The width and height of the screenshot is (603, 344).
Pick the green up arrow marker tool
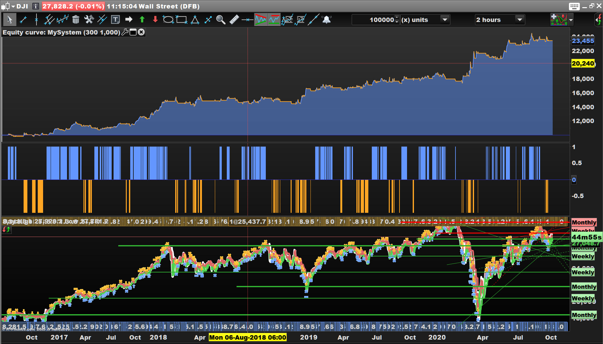pos(142,20)
